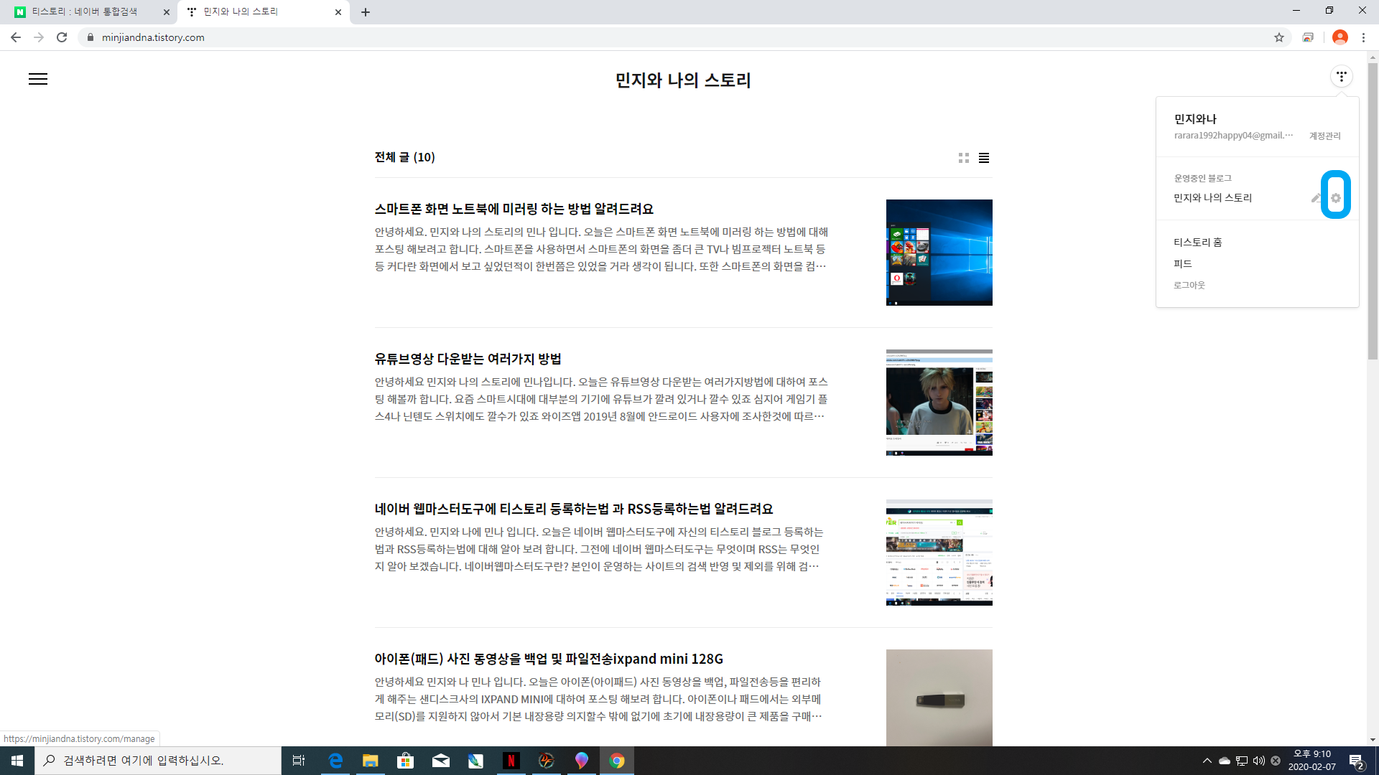Select 피드 menu item
The height and width of the screenshot is (775, 1379).
(1182, 264)
